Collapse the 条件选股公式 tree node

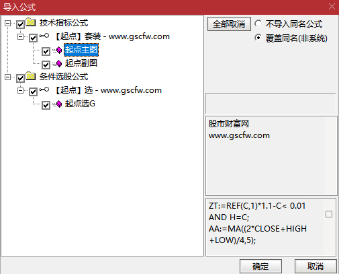(7, 77)
